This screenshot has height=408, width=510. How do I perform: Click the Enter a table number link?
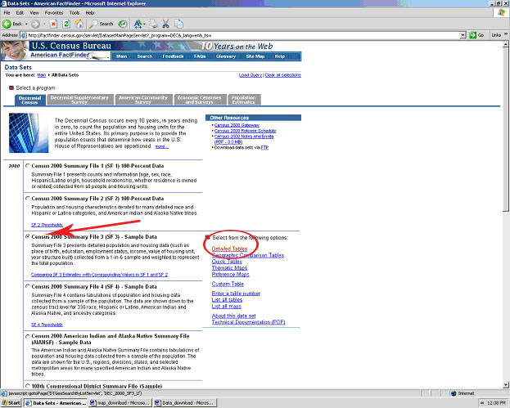click(236, 294)
